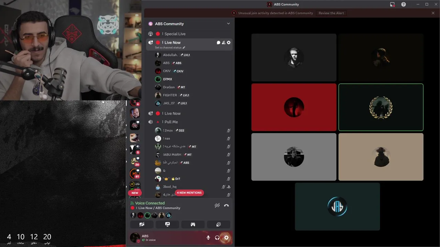
Task: Click the speaker icon of Pull Me channel
Action: [151, 122]
